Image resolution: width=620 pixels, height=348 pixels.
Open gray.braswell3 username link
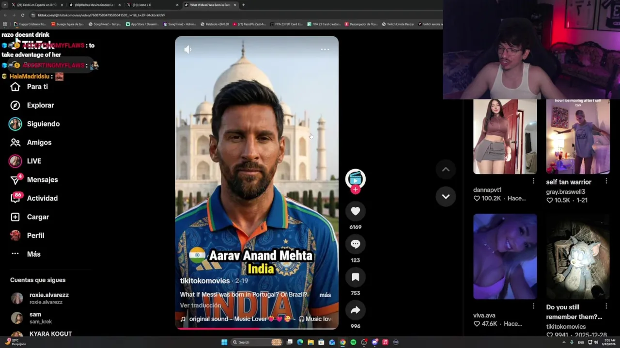tap(565, 192)
